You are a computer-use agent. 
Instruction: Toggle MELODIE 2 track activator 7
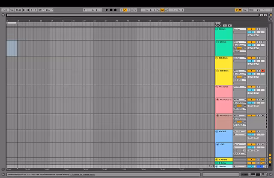click(x=251, y=116)
